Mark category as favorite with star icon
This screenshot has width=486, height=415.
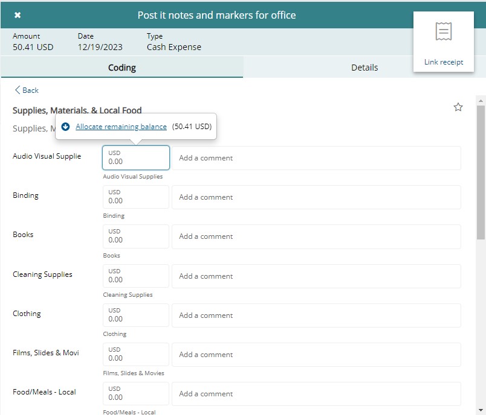tap(458, 107)
